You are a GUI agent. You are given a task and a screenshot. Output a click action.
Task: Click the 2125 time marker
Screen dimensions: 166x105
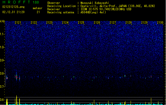(x=81, y=23)
